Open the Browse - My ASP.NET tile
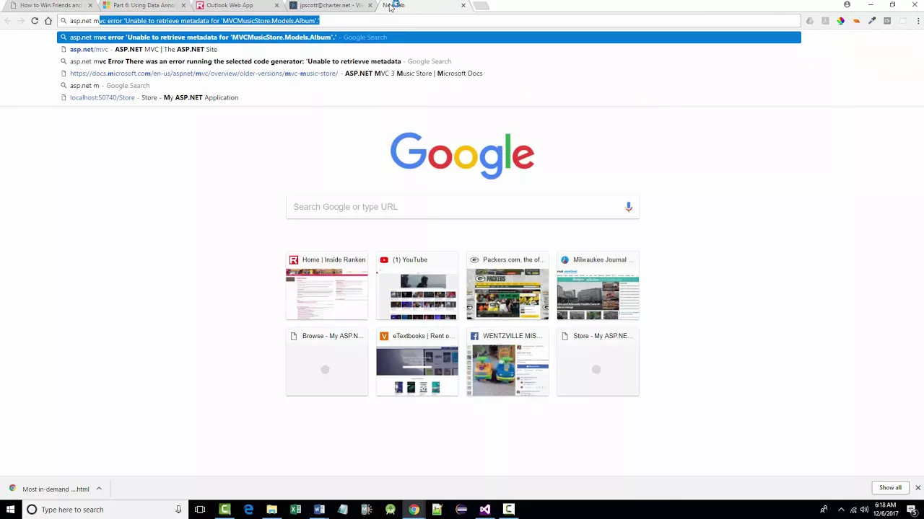Image resolution: width=924 pixels, height=519 pixels. click(x=327, y=362)
